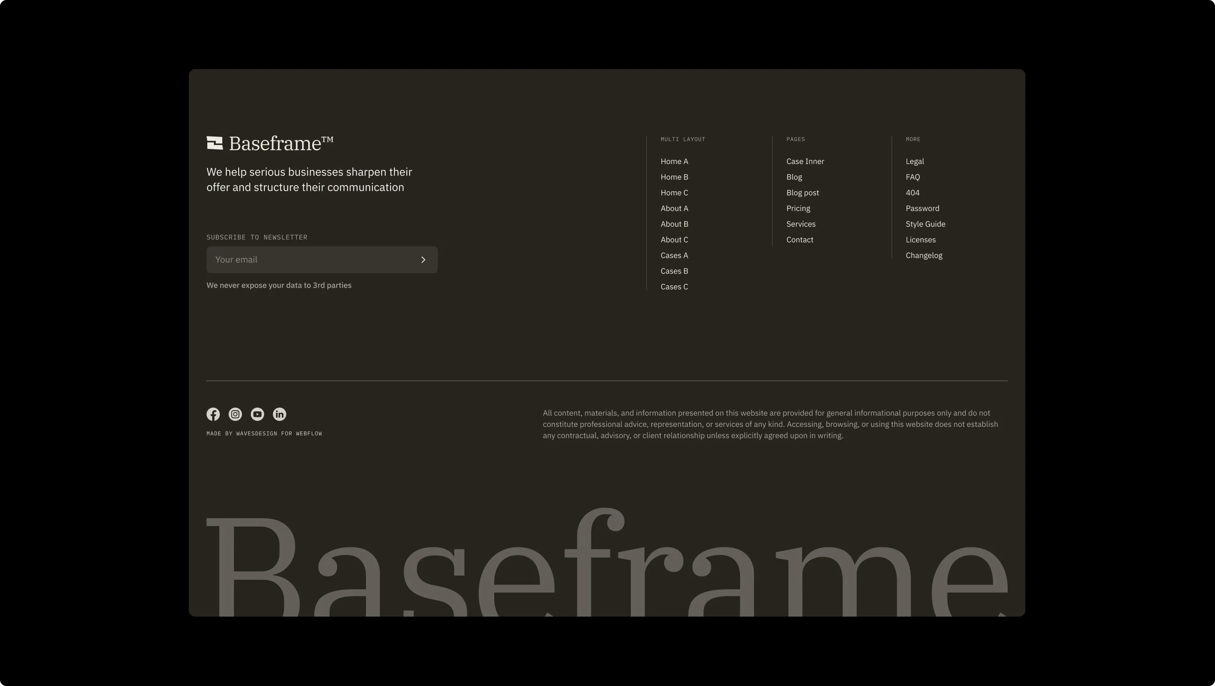Open the Legal link
The width and height of the screenshot is (1215, 686).
click(x=915, y=161)
